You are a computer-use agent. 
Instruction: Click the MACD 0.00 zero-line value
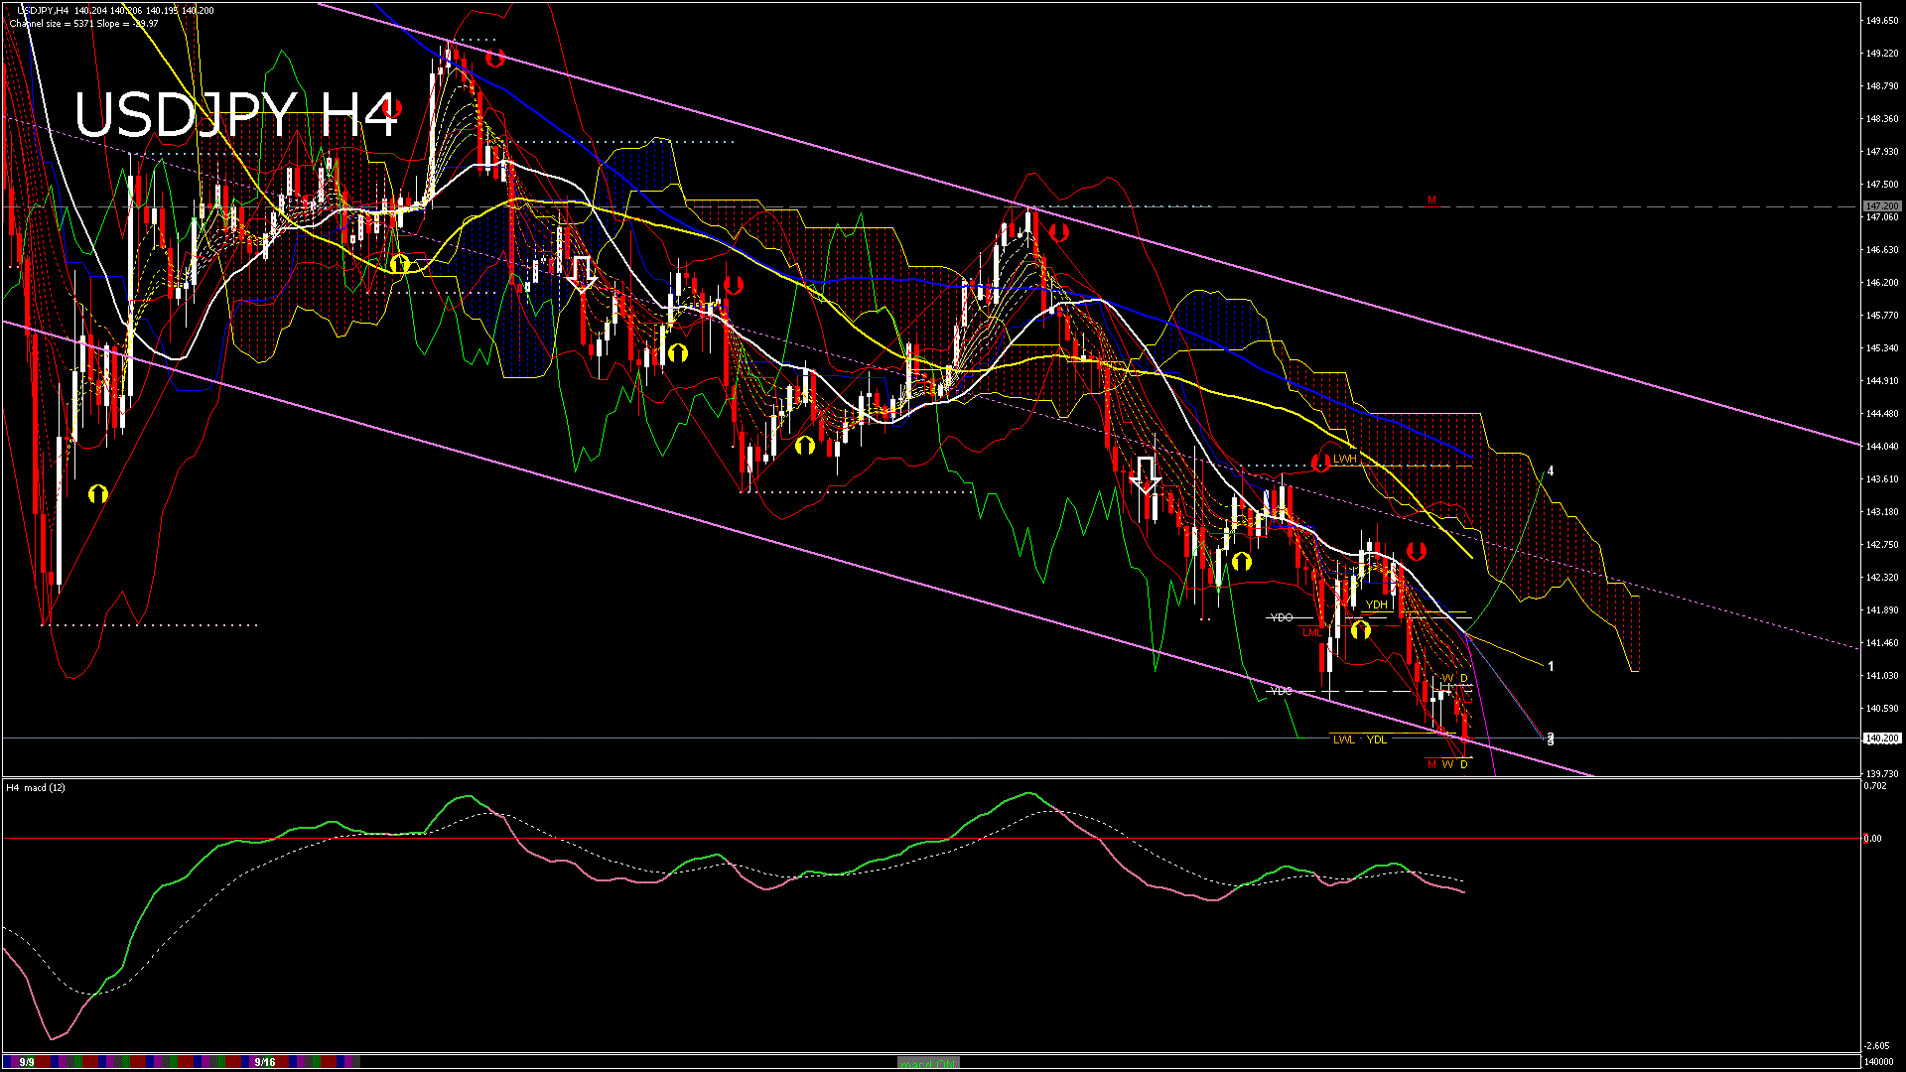(1872, 839)
